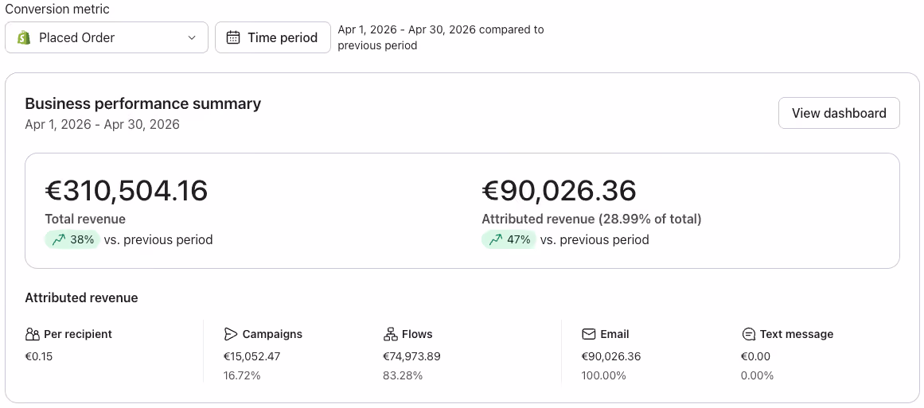
Task: Select the €90,026.36 attributed revenue figure
Action: [x=559, y=191]
